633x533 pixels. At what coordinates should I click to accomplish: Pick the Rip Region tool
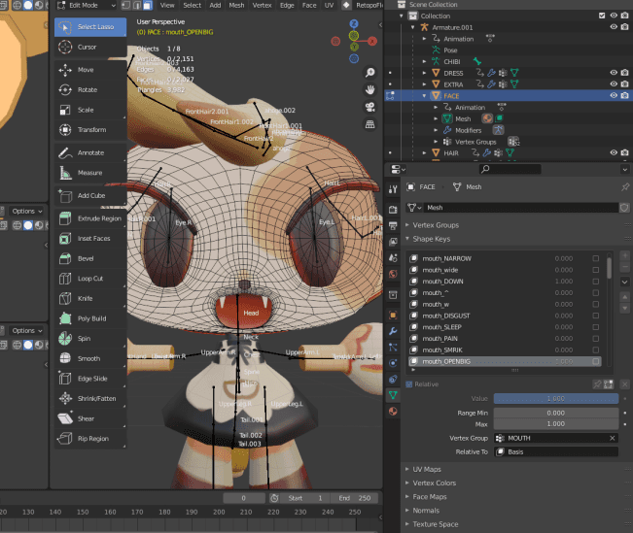coord(90,439)
